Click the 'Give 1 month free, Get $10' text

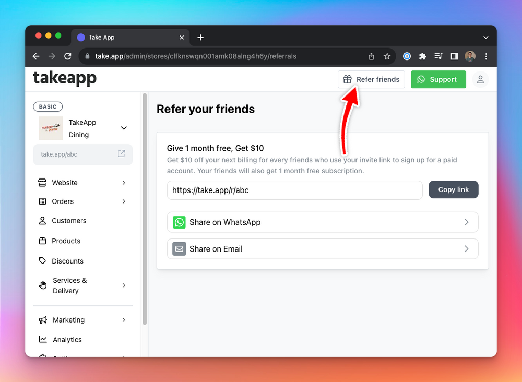(x=215, y=148)
